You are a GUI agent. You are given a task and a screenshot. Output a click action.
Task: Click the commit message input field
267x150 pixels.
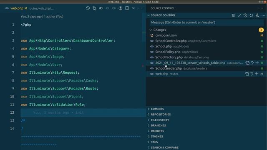(x=207, y=22)
